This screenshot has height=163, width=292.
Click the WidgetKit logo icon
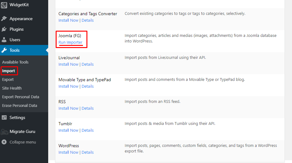point(4,5)
